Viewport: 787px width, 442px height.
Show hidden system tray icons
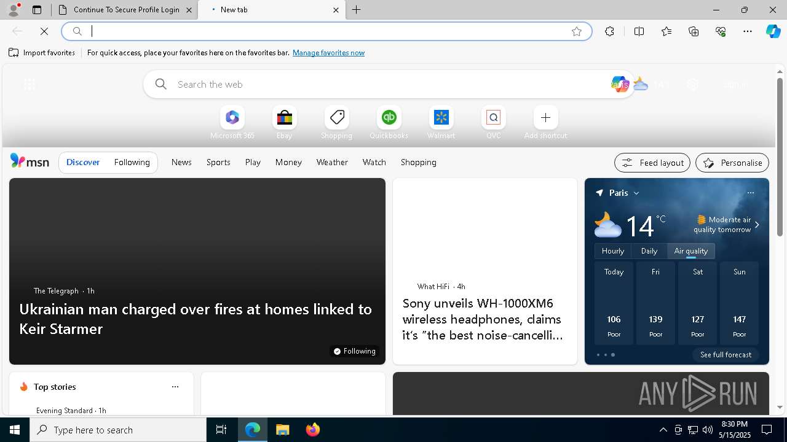tap(663, 430)
